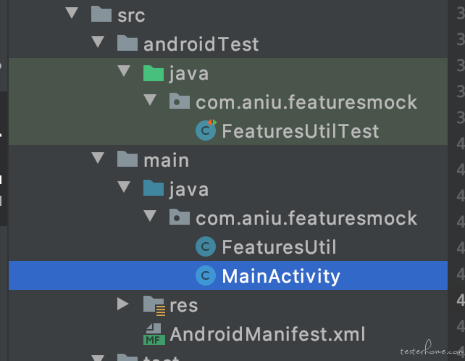465x361 pixels.
Task: Click the src folder icon
Action: pyautogui.click(x=101, y=14)
